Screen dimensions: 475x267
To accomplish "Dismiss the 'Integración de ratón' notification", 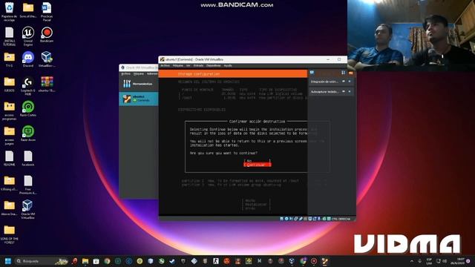I will 350,82.
